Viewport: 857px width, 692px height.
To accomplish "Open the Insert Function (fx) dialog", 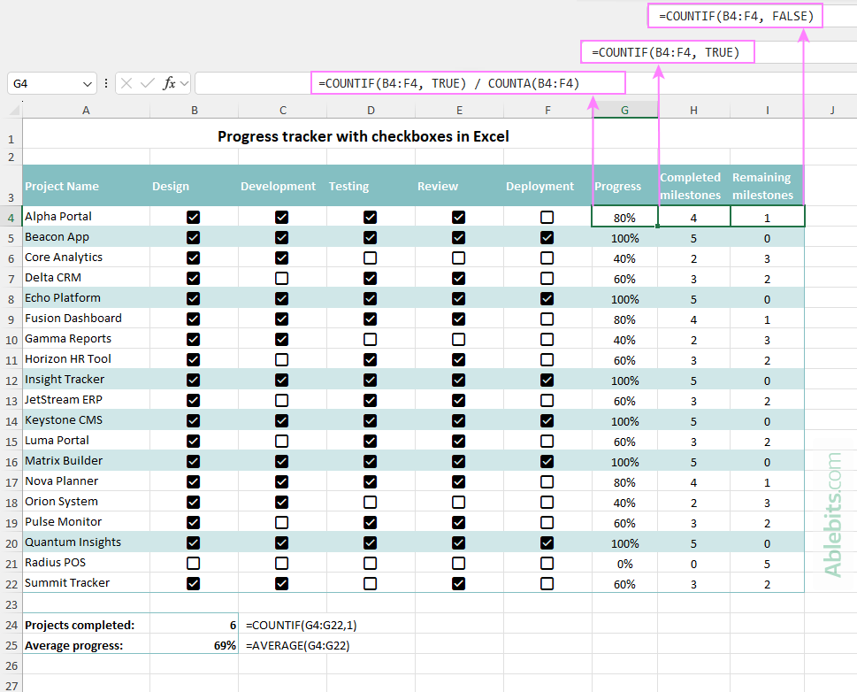I will (x=168, y=82).
